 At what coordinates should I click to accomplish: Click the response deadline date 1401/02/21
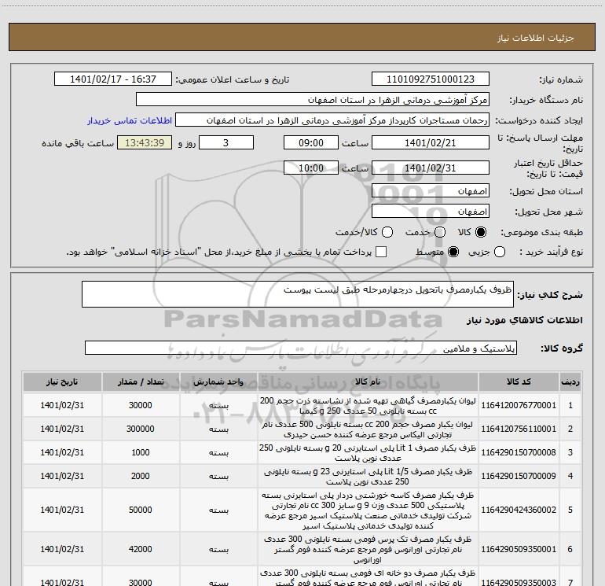[431, 143]
